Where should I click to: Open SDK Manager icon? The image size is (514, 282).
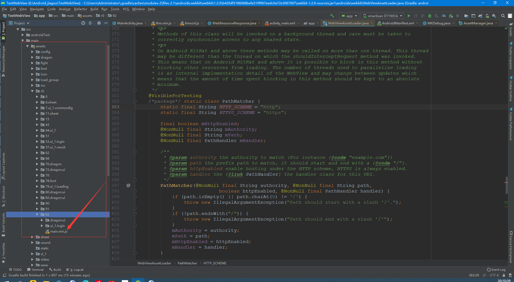coord(494,16)
